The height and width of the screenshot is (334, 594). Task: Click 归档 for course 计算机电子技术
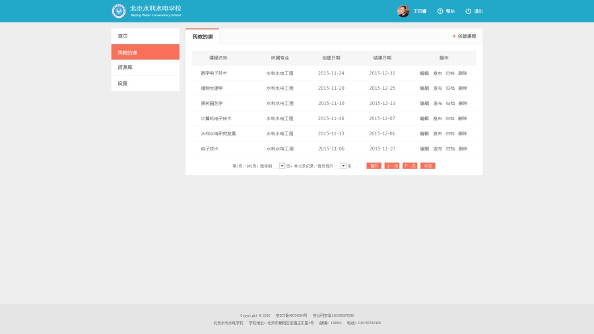click(x=450, y=118)
